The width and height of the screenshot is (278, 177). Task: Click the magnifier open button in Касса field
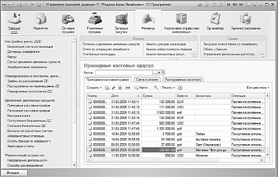click(x=163, y=73)
